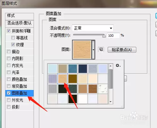Enable 外发光 checkbox
The width and height of the screenshot is (157, 128).
click(8, 100)
